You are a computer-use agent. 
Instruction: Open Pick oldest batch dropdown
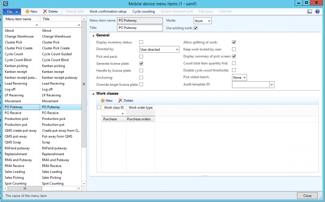239,77
